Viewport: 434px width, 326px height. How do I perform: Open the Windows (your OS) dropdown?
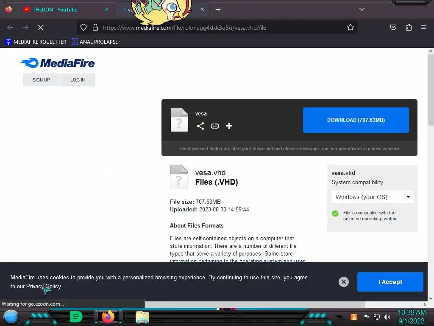(372, 197)
